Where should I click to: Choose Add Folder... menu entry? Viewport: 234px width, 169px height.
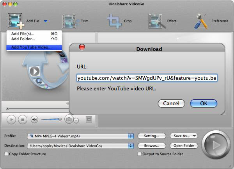click(x=34, y=39)
